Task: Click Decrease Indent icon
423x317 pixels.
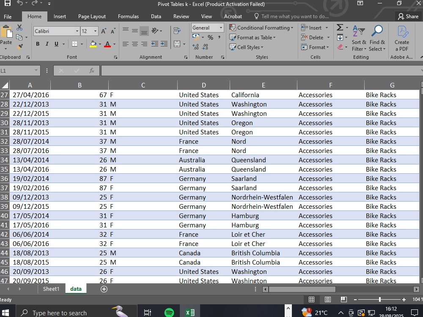Action: tap(154, 44)
